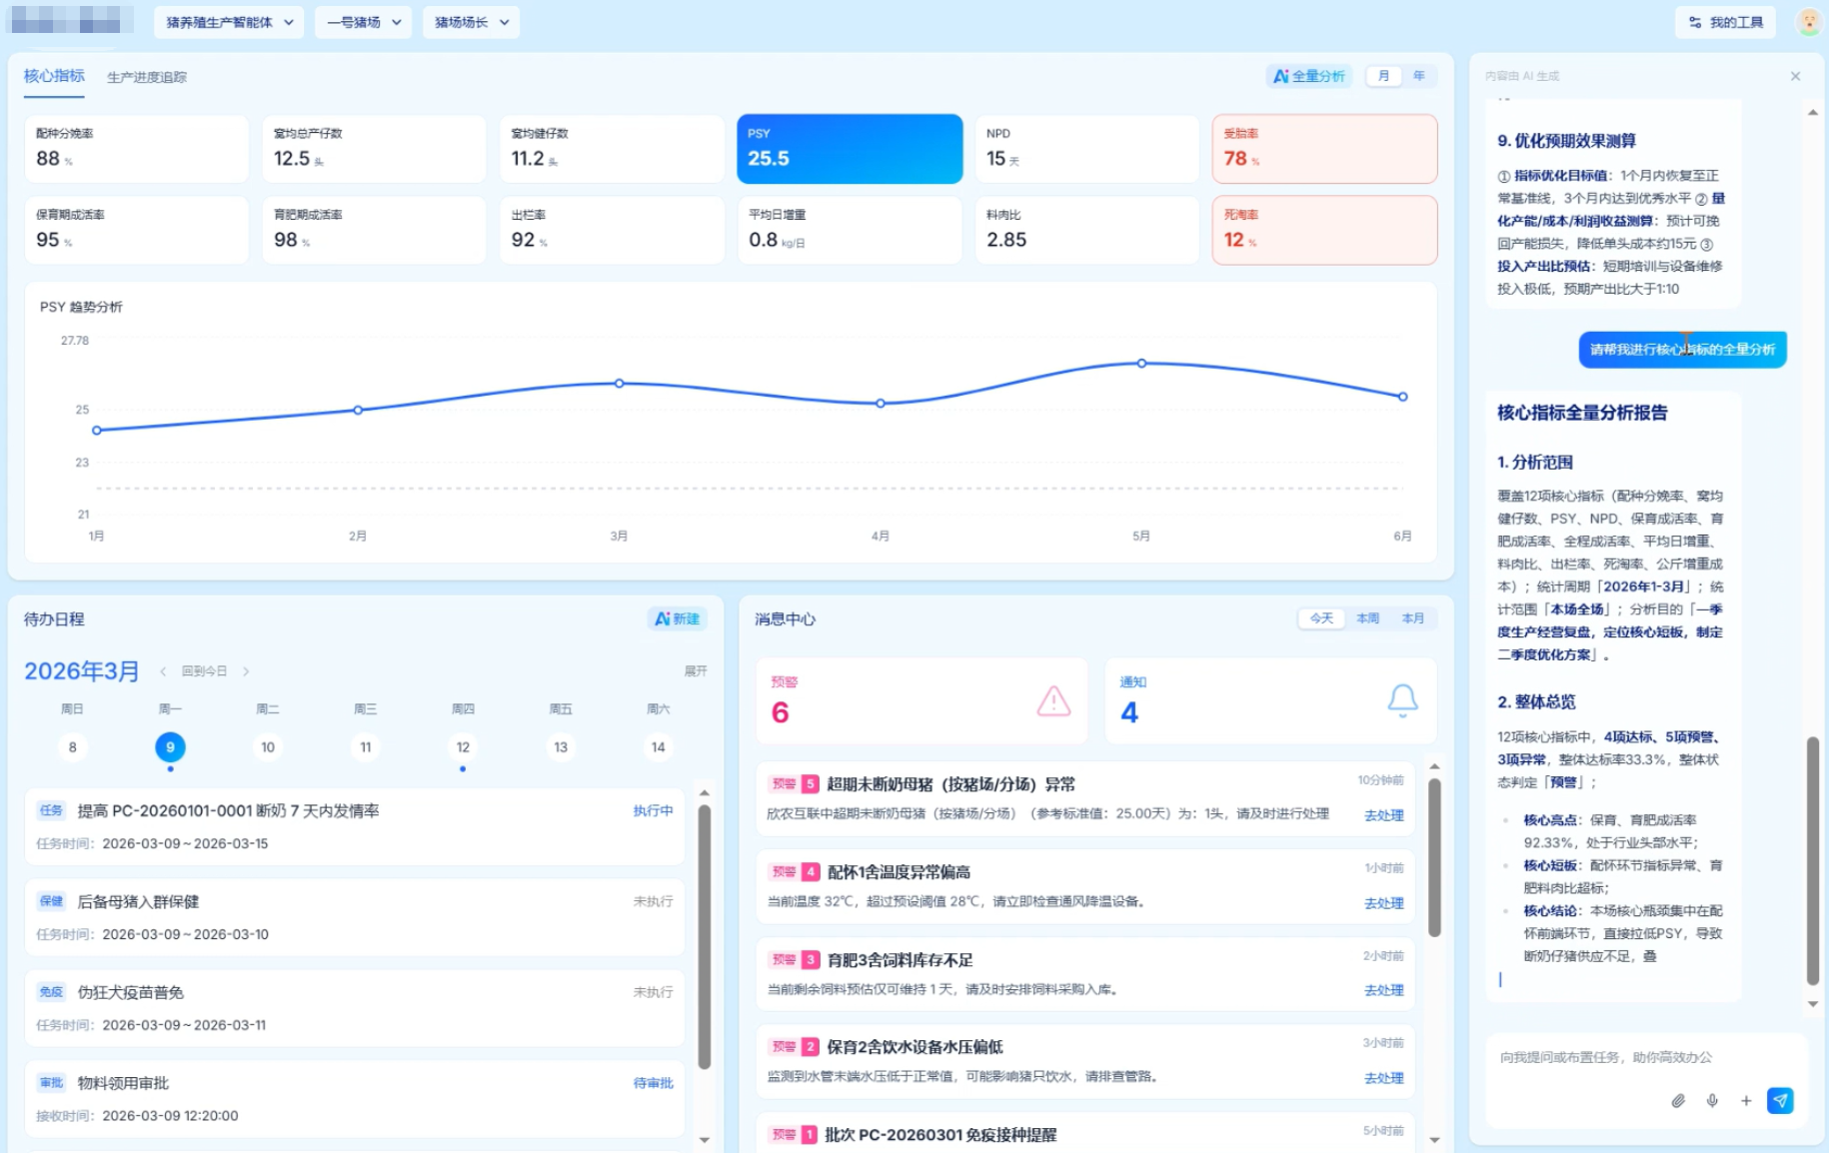This screenshot has width=1829, height=1153.
Task: Click the attachment paperclip icon
Action: coord(1678,1100)
